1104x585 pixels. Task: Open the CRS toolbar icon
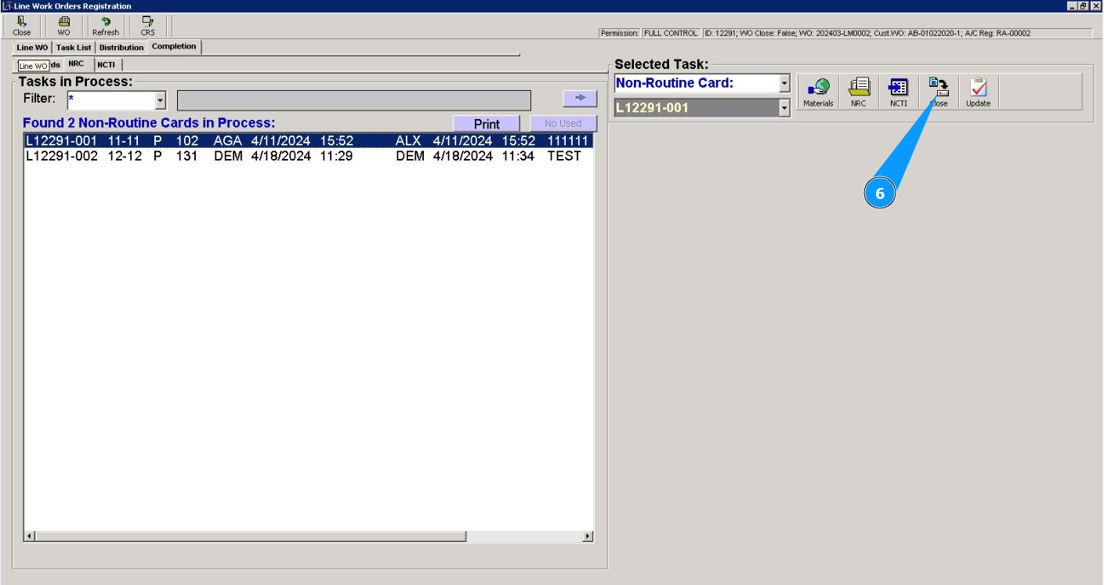[148, 26]
